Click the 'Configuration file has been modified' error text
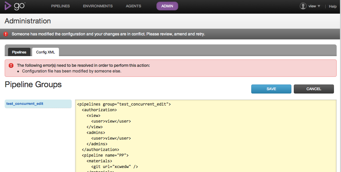 pos(72,71)
